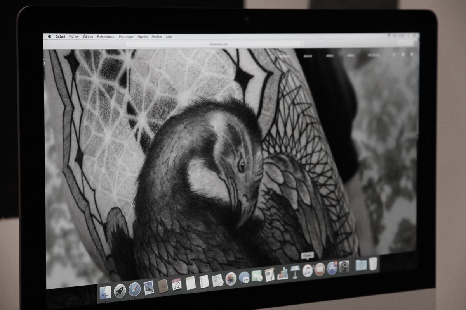Open the Downloads folder in Dock

click(361, 265)
